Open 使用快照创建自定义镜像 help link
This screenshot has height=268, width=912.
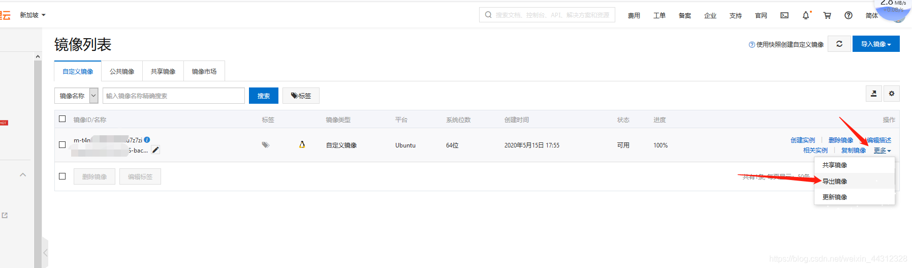787,45
